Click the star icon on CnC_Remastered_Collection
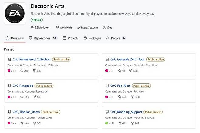Viewport: 200px width, 133px height. click(x=22, y=71)
